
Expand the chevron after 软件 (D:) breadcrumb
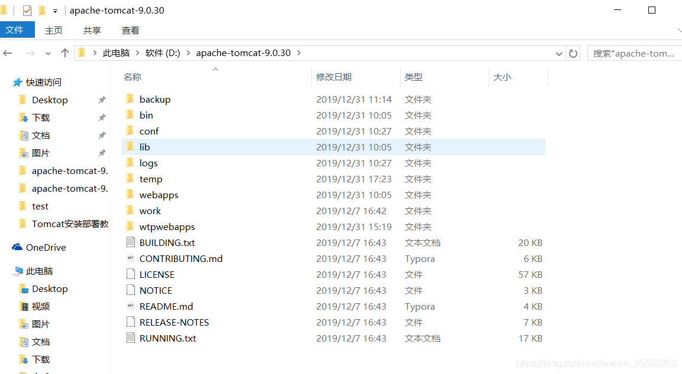189,53
